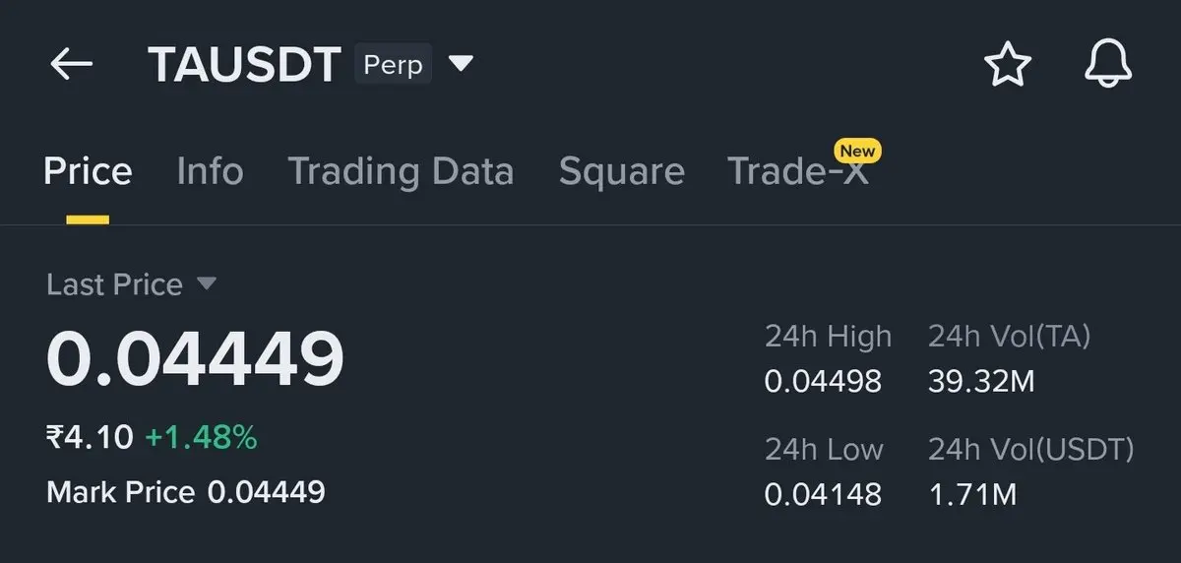Image resolution: width=1181 pixels, height=563 pixels.
Task: Tap the 24h High value 0.04498
Action: click(823, 381)
